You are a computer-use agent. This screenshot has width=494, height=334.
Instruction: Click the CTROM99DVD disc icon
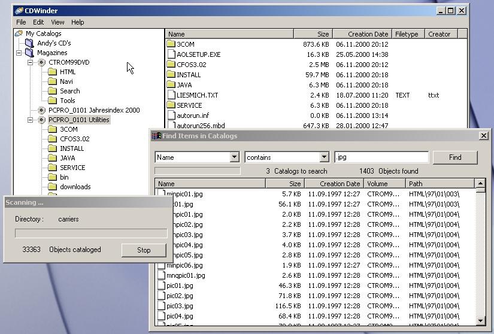41,62
